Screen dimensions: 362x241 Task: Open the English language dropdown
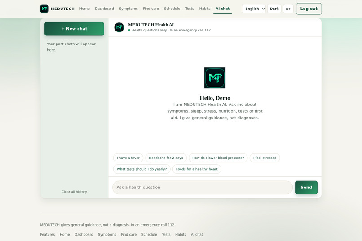pyautogui.click(x=254, y=9)
